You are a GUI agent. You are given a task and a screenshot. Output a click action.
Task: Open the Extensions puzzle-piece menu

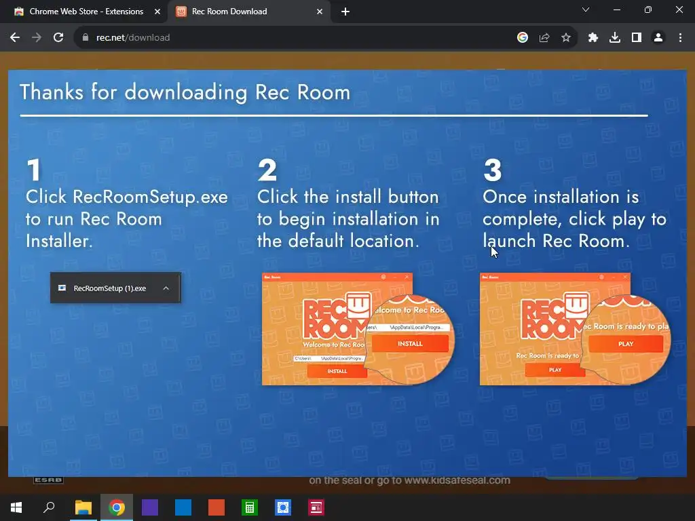point(593,38)
